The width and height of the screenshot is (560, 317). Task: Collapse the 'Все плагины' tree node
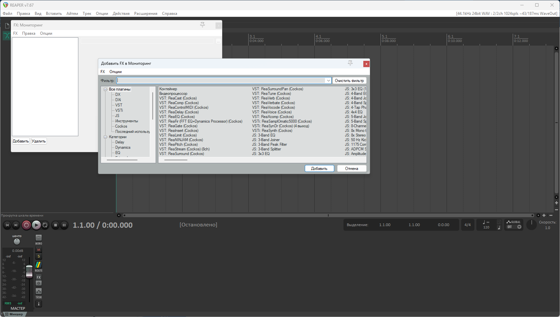105,89
